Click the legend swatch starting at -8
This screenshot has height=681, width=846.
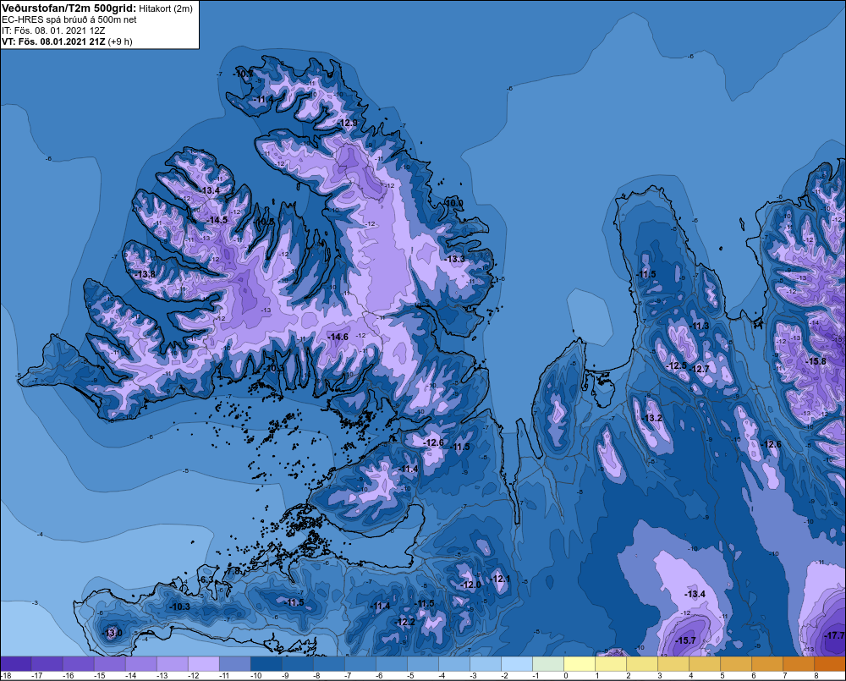click(328, 664)
